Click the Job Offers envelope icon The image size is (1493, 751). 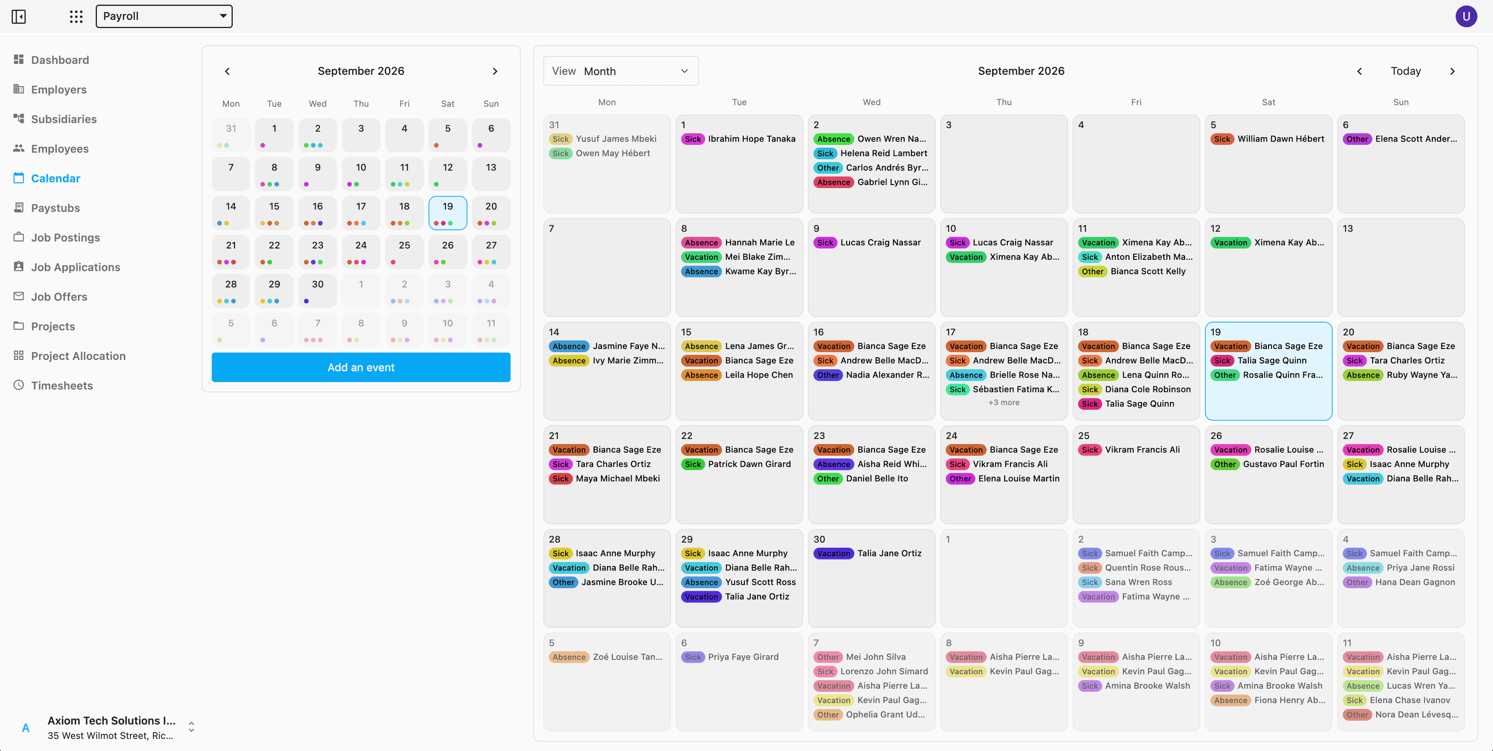pyautogui.click(x=19, y=296)
